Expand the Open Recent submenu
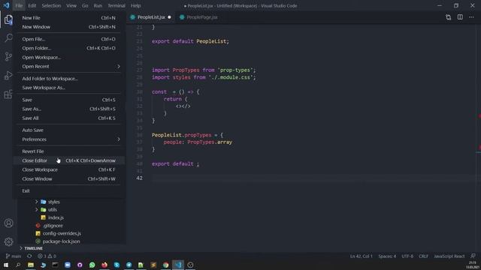Screen dimensions: 481x270 pyautogui.click(x=68, y=67)
